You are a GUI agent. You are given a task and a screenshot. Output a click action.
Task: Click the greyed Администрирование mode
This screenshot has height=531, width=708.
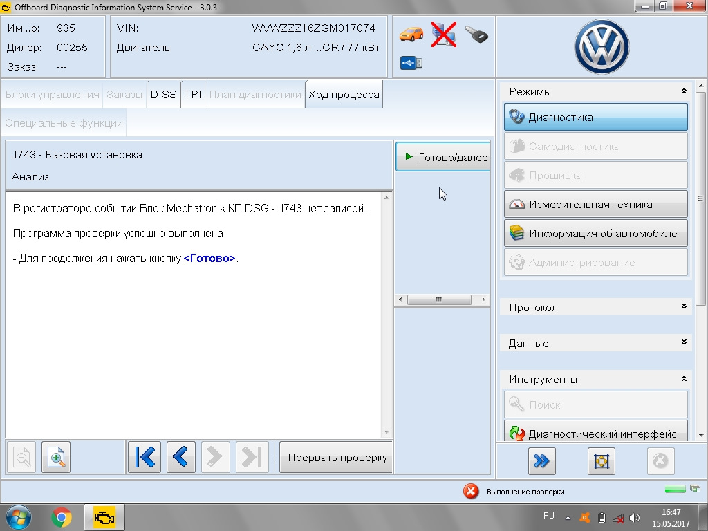pos(595,262)
